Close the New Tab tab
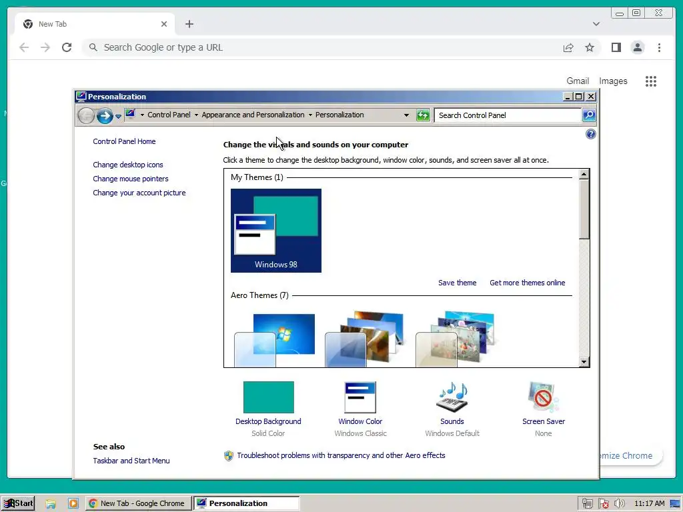Viewport: 683px width, 512px height. coord(164,24)
